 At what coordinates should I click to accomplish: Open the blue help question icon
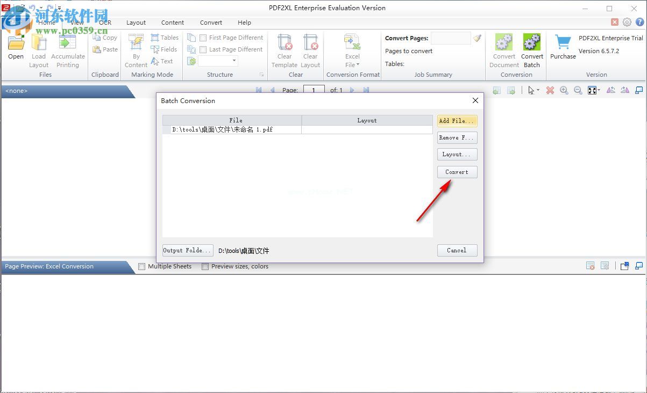[x=640, y=22]
